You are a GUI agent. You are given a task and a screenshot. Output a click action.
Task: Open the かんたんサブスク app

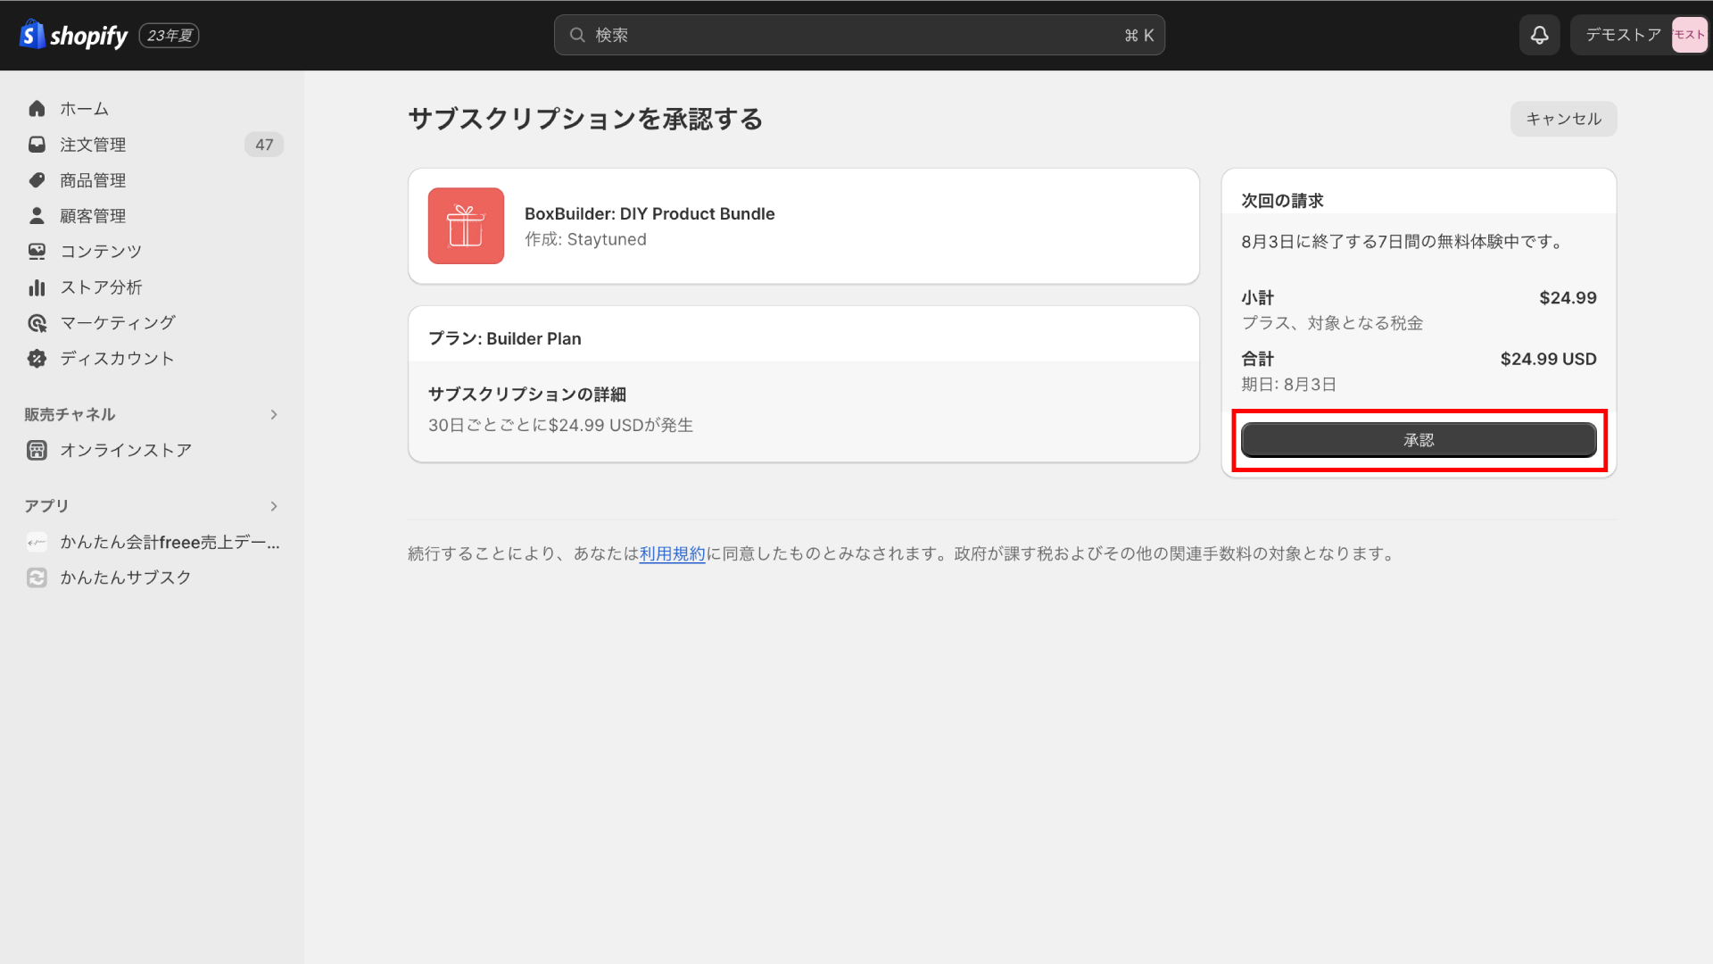coord(126,578)
